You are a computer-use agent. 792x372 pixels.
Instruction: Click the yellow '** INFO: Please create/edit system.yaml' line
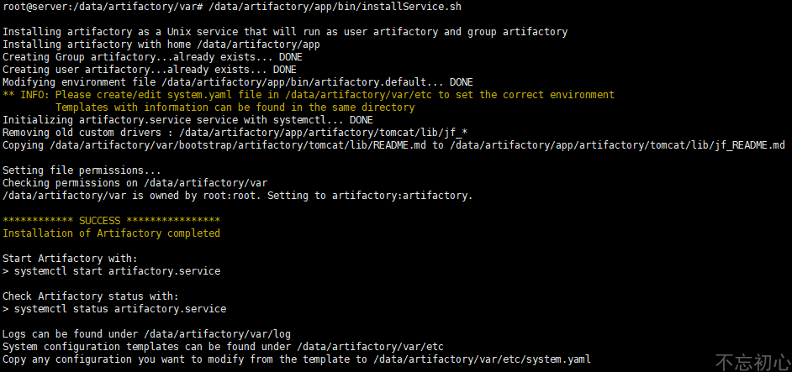click(x=309, y=95)
